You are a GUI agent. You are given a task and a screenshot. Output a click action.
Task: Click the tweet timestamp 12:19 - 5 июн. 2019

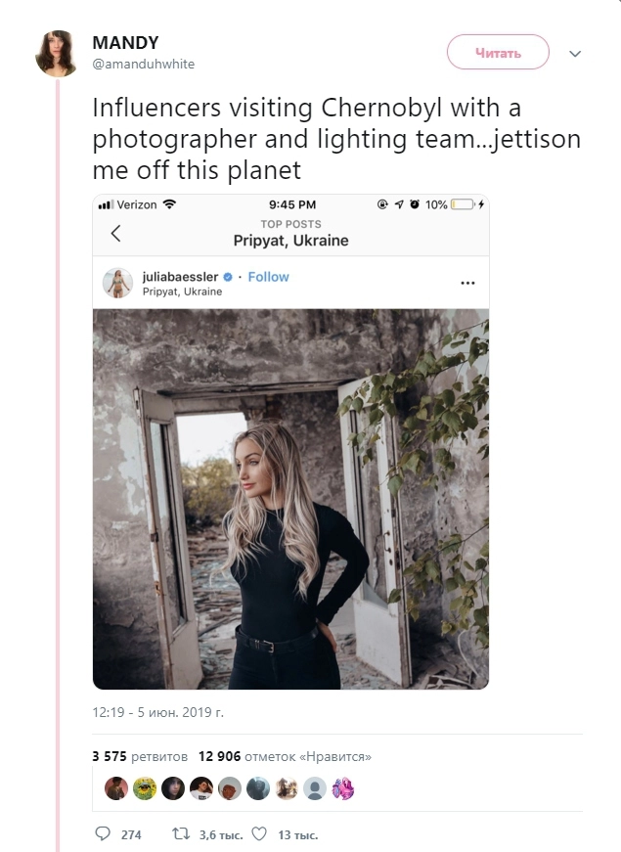coord(158,712)
